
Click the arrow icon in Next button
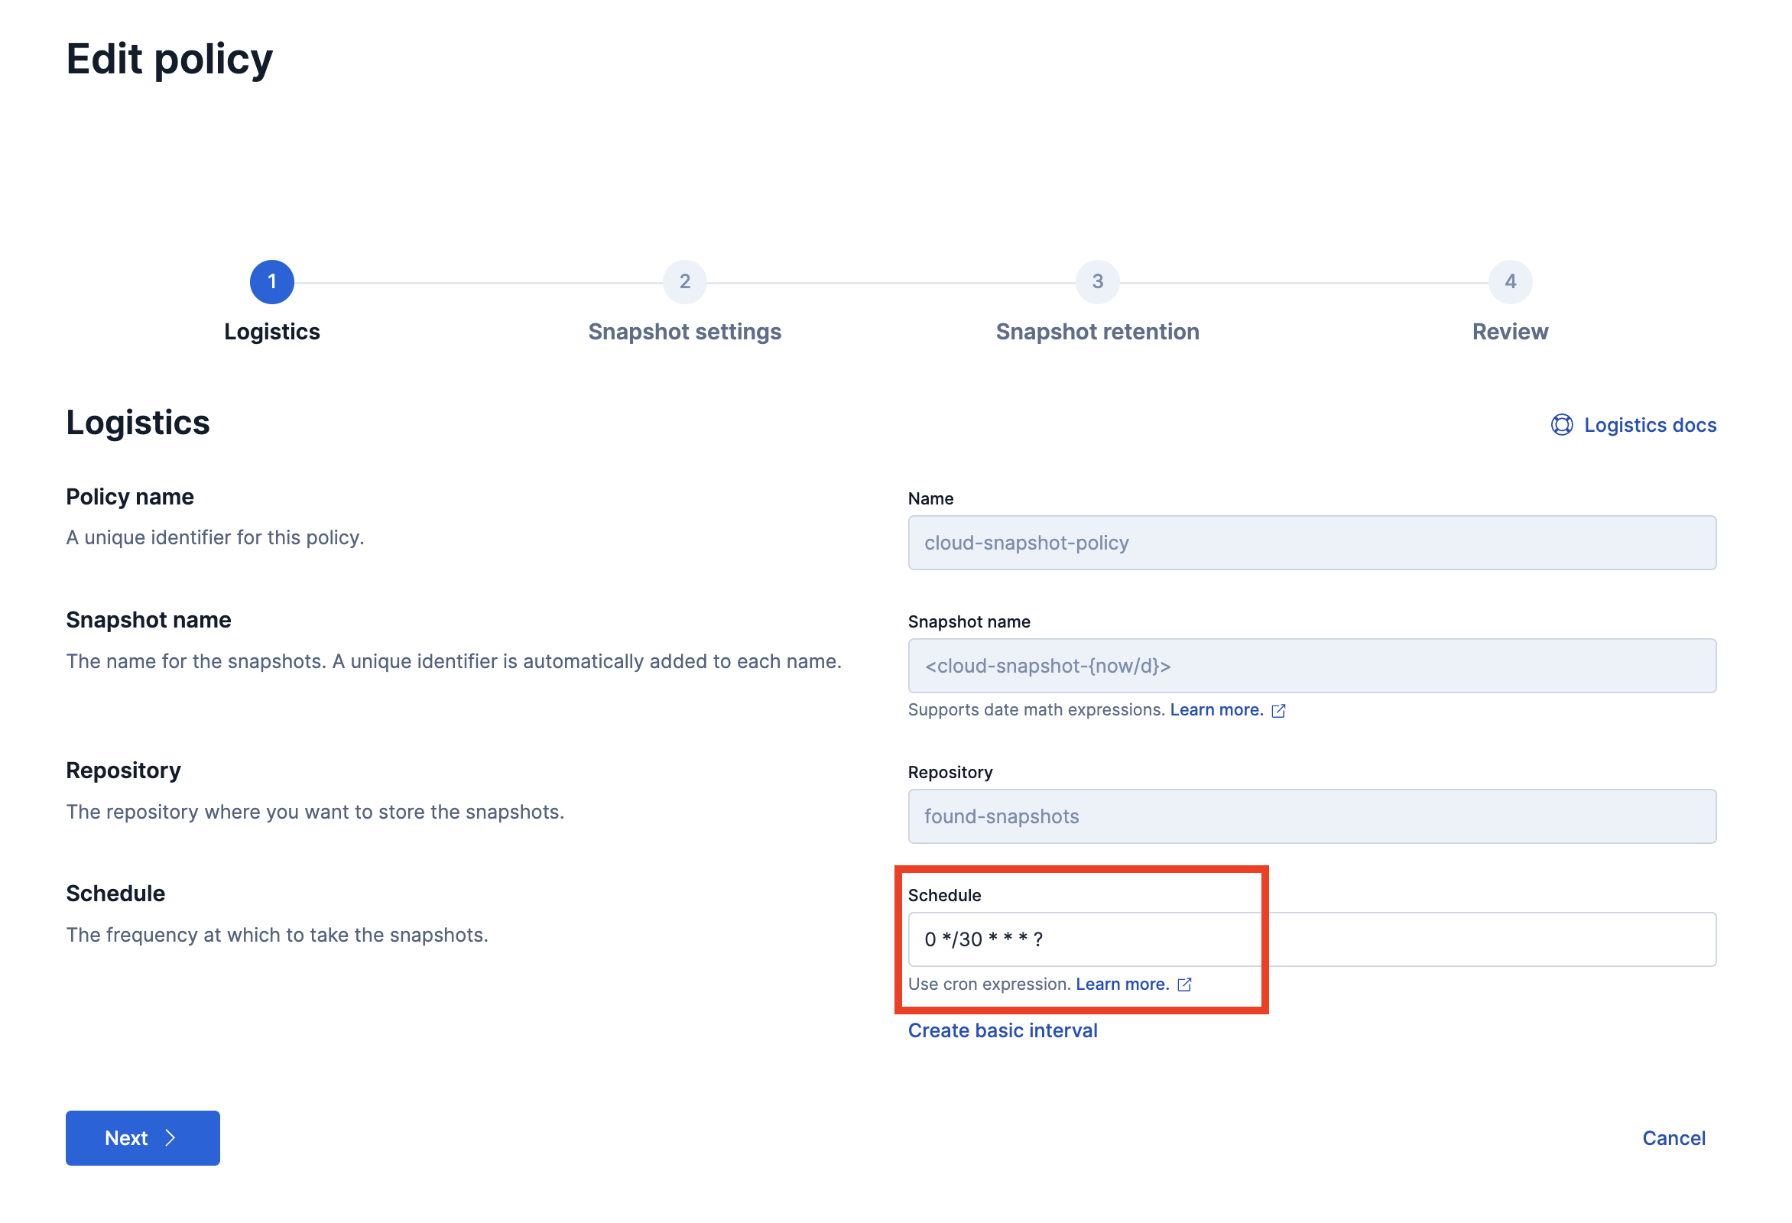[171, 1138]
